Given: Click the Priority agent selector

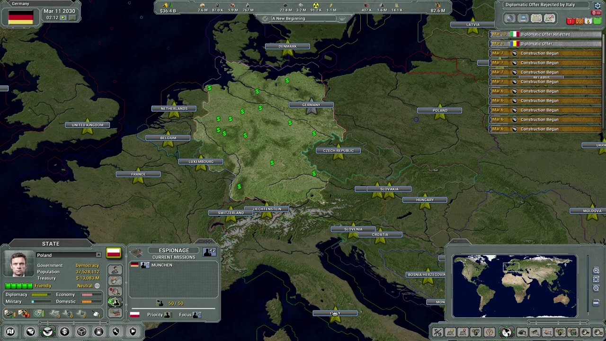Looking at the screenshot, I should tap(167, 314).
